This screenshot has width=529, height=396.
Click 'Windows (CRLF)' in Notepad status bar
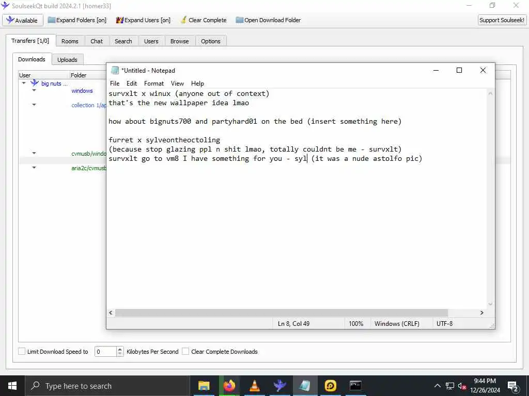(x=397, y=324)
